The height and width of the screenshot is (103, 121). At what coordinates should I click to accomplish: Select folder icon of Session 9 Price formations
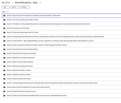[4, 49]
